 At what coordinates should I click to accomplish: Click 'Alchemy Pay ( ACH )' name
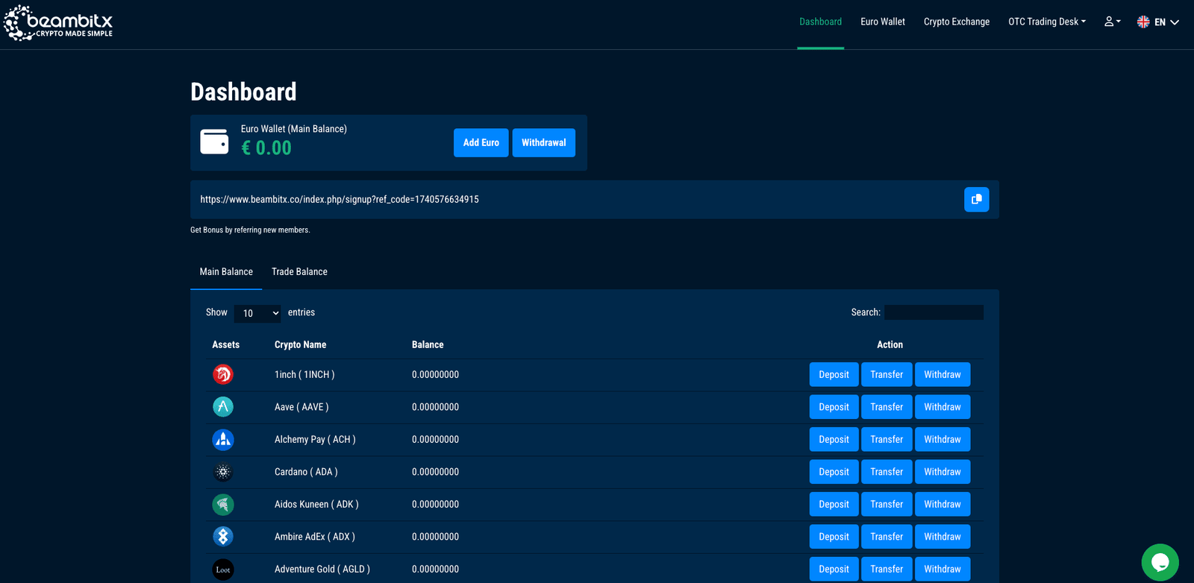315,439
